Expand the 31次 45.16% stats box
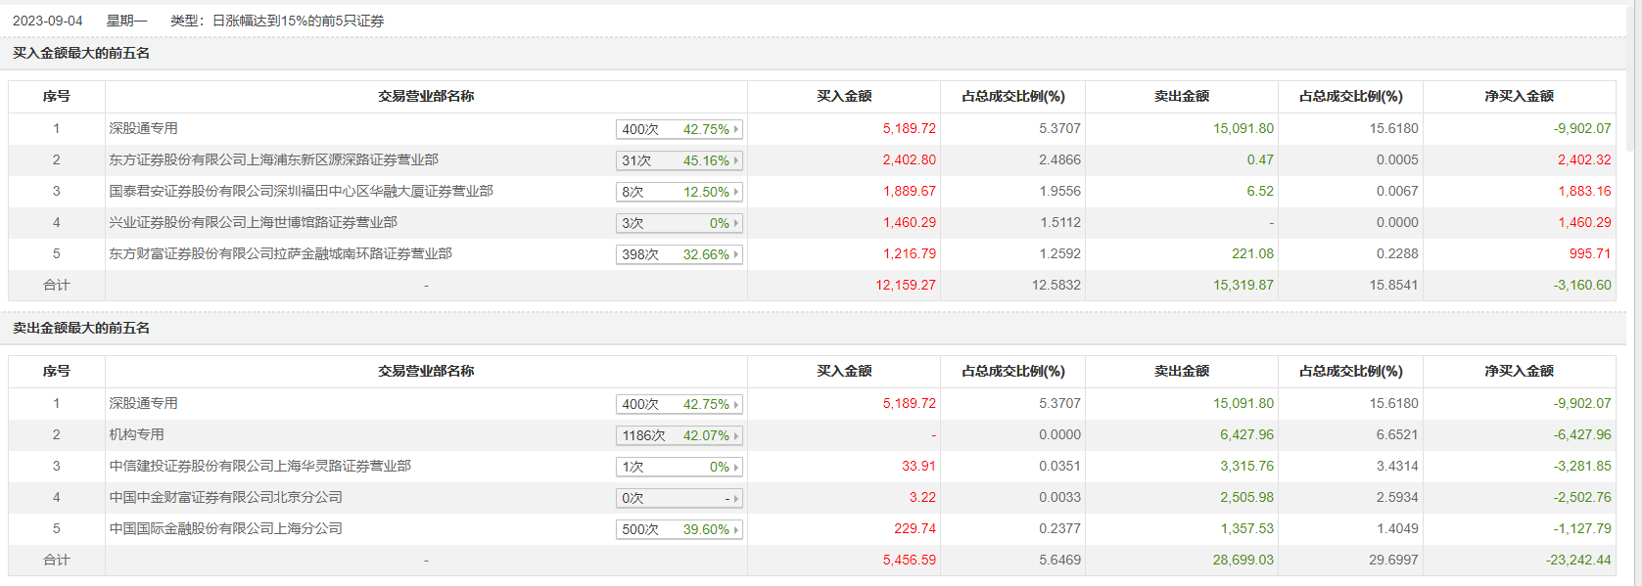Image resolution: width=1642 pixels, height=586 pixels. tap(679, 160)
